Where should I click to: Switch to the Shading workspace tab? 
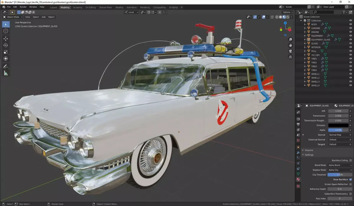[x=119, y=7]
